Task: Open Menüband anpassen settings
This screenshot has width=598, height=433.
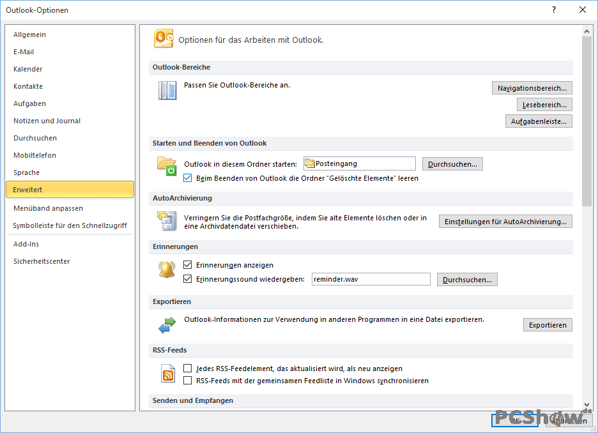Action: coord(70,208)
